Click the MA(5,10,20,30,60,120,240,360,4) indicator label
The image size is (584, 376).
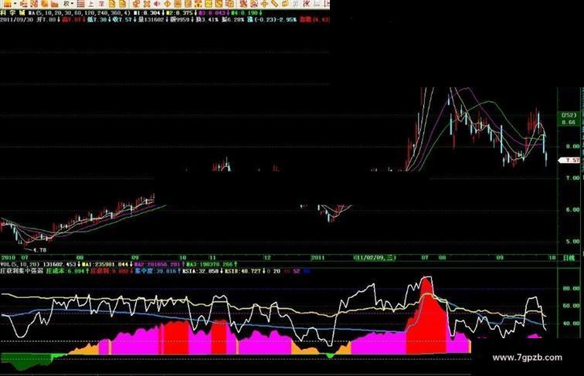point(79,13)
